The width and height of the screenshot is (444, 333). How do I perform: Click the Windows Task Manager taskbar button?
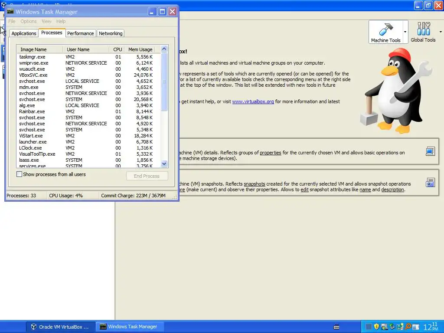tap(130, 327)
